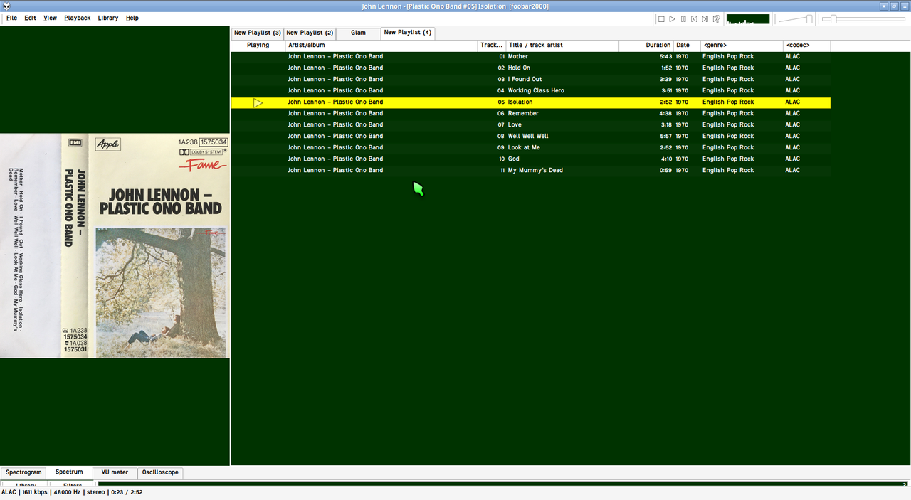Click the 5:43 duration of Mother

tap(665, 57)
